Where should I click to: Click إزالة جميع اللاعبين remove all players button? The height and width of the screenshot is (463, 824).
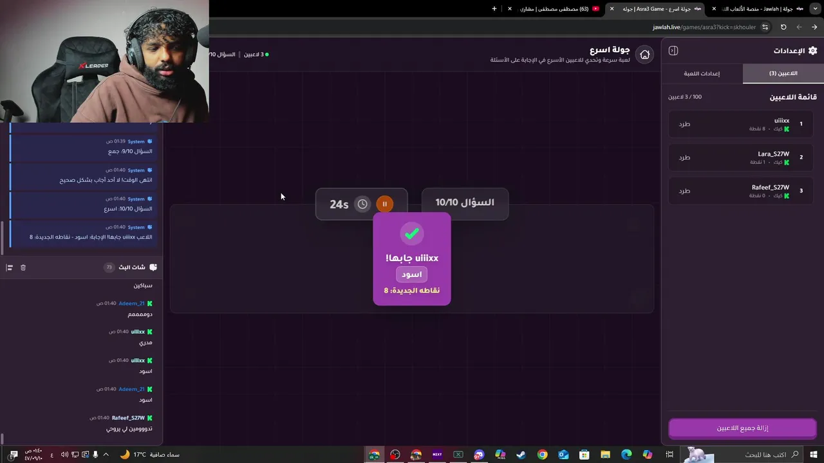point(742,428)
